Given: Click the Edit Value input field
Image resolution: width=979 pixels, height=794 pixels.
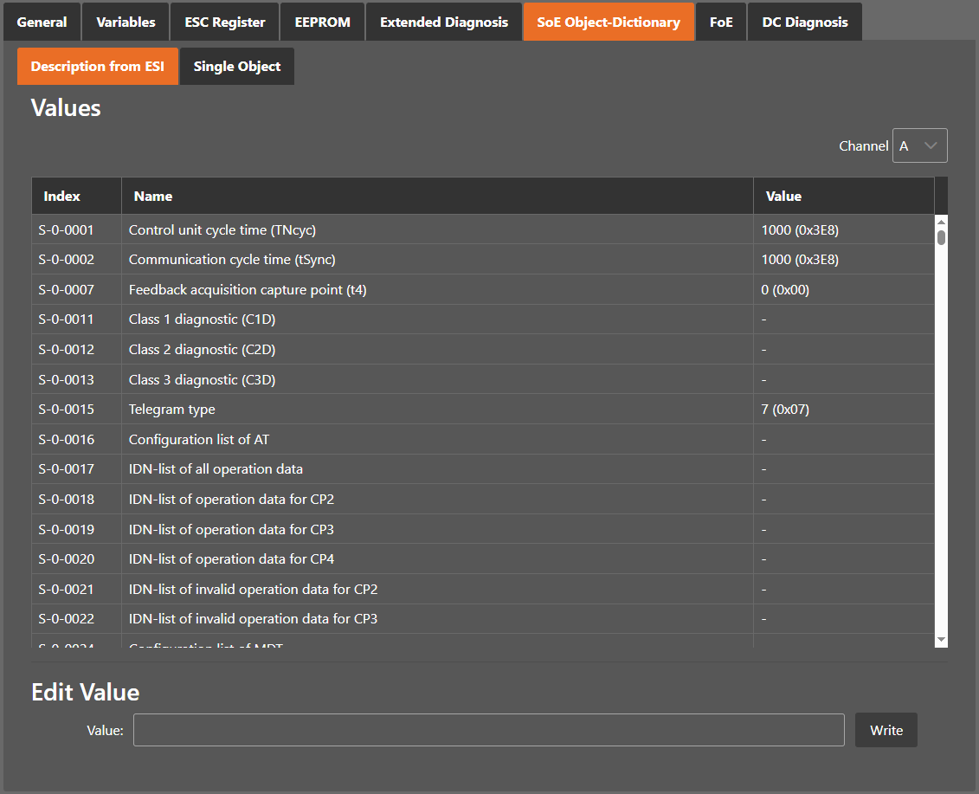Looking at the screenshot, I should click(x=488, y=730).
